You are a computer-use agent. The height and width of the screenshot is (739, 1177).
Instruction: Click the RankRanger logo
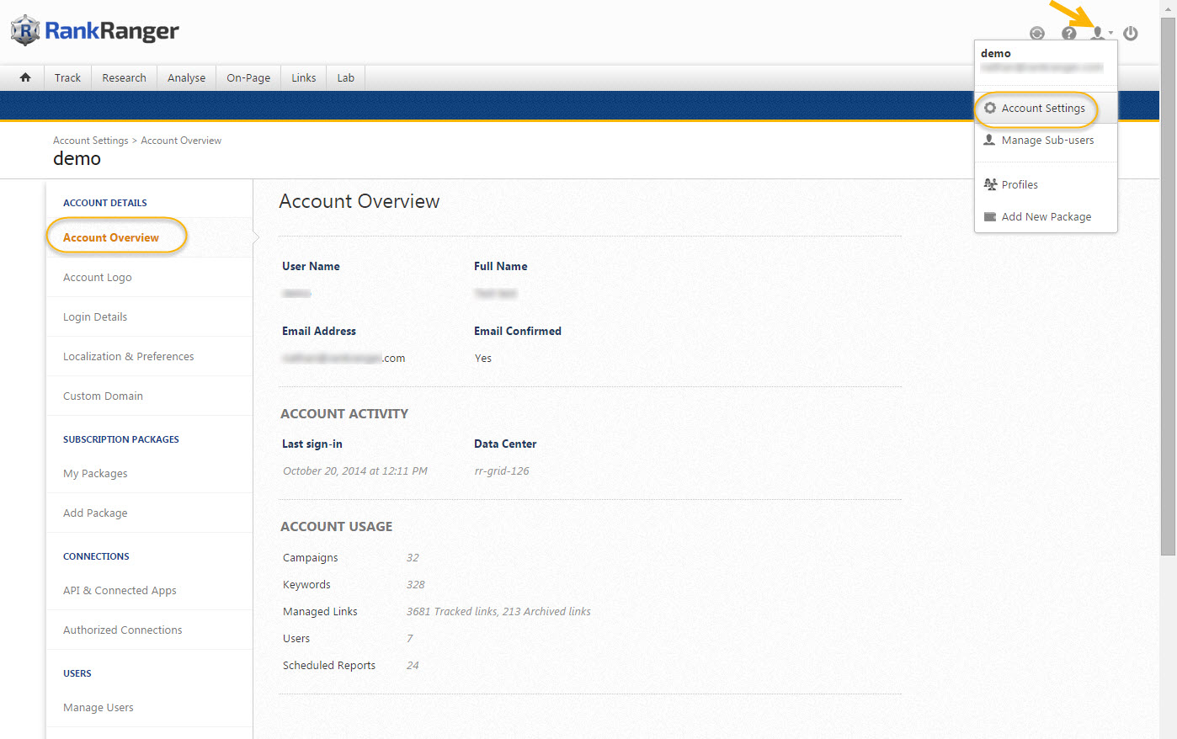[x=95, y=31]
